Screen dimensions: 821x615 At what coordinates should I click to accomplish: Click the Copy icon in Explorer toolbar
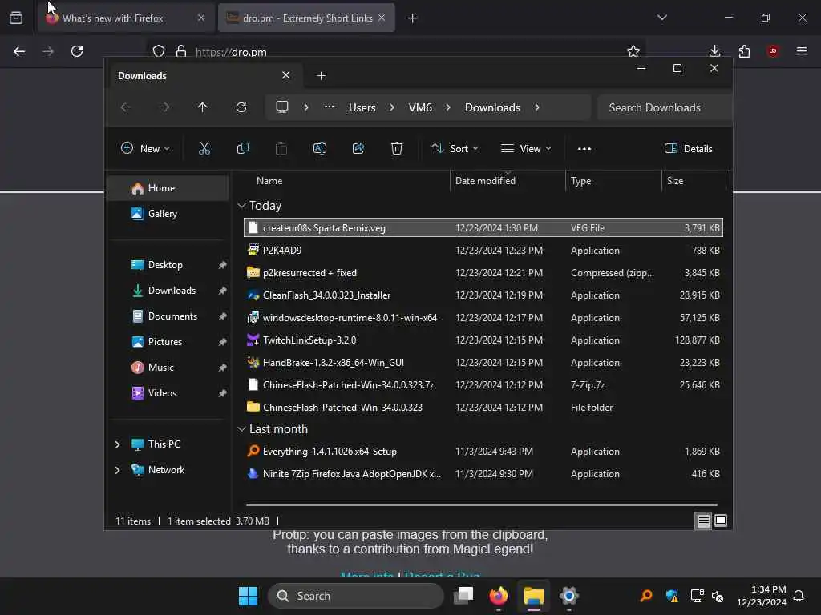[242, 148]
